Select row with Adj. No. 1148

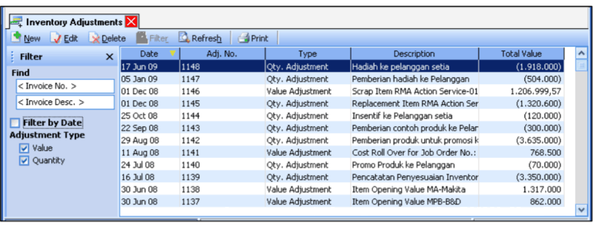342,66
